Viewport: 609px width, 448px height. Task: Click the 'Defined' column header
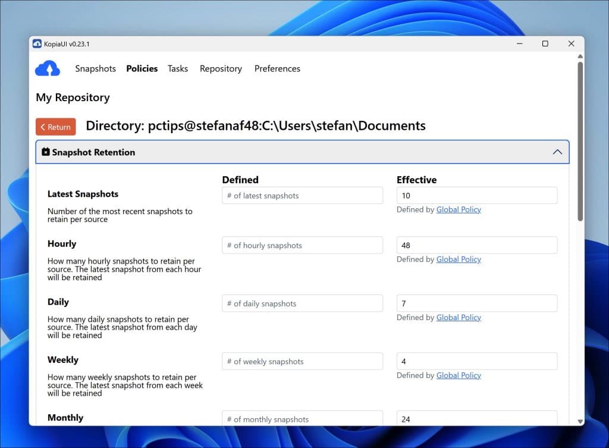pyautogui.click(x=240, y=180)
